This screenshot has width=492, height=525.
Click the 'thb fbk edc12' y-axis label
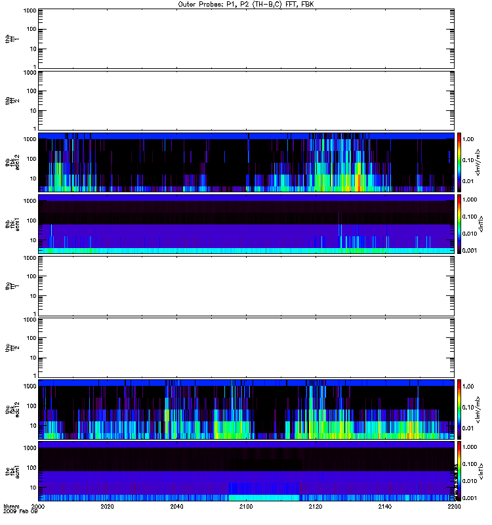(12, 162)
